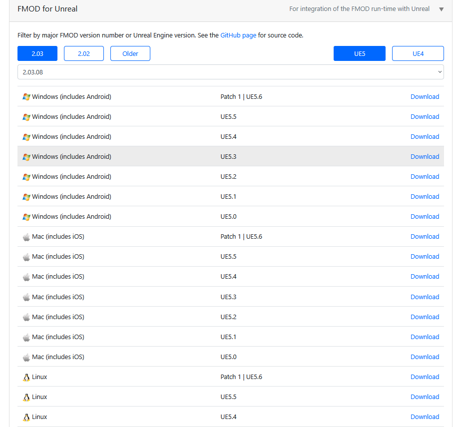Screen dimensions: 459x427
Task: Click the "FMOD for Unreal" section title
Action: click(47, 9)
